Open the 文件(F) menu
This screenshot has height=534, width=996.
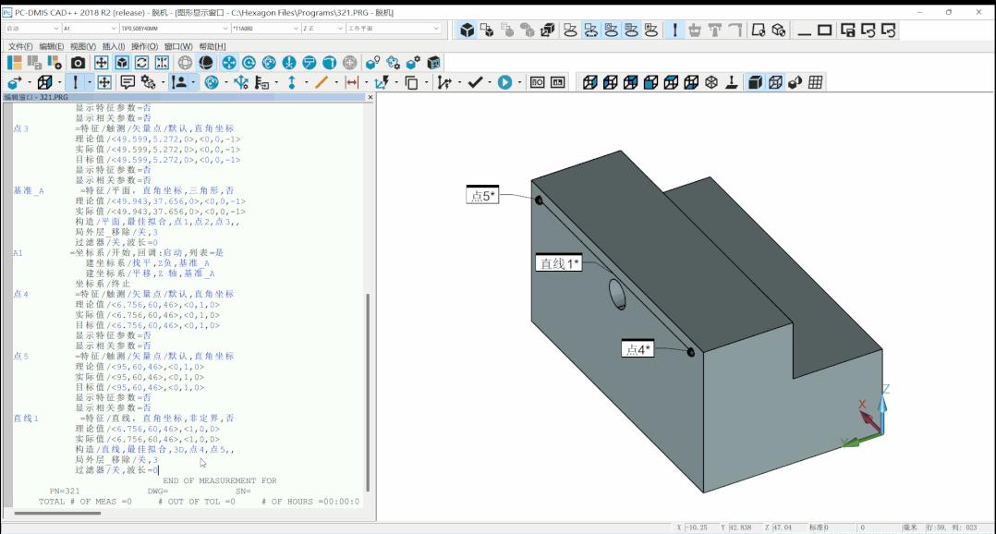coord(20,46)
